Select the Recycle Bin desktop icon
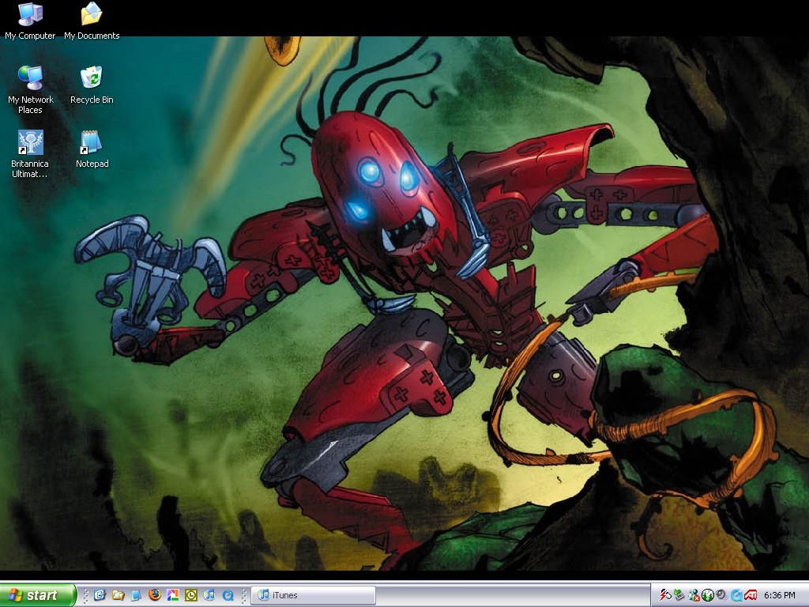The image size is (809, 607). pos(92,85)
